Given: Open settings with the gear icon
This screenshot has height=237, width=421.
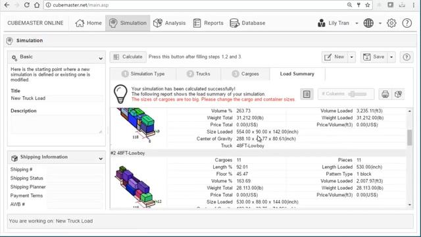Looking at the screenshot, I should [x=391, y=23].
